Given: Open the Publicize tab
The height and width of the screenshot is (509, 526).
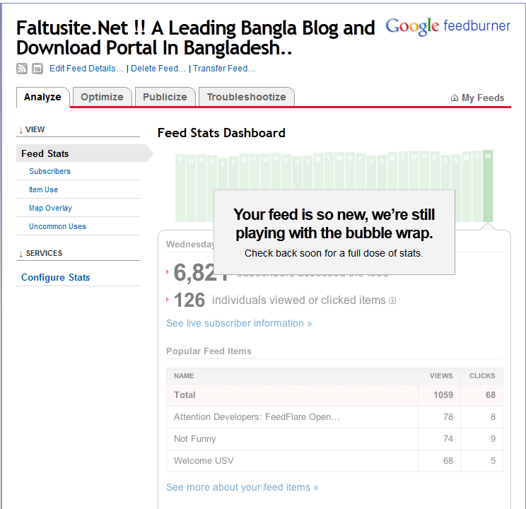Looking at the screenshot, I should click(165, 97).
